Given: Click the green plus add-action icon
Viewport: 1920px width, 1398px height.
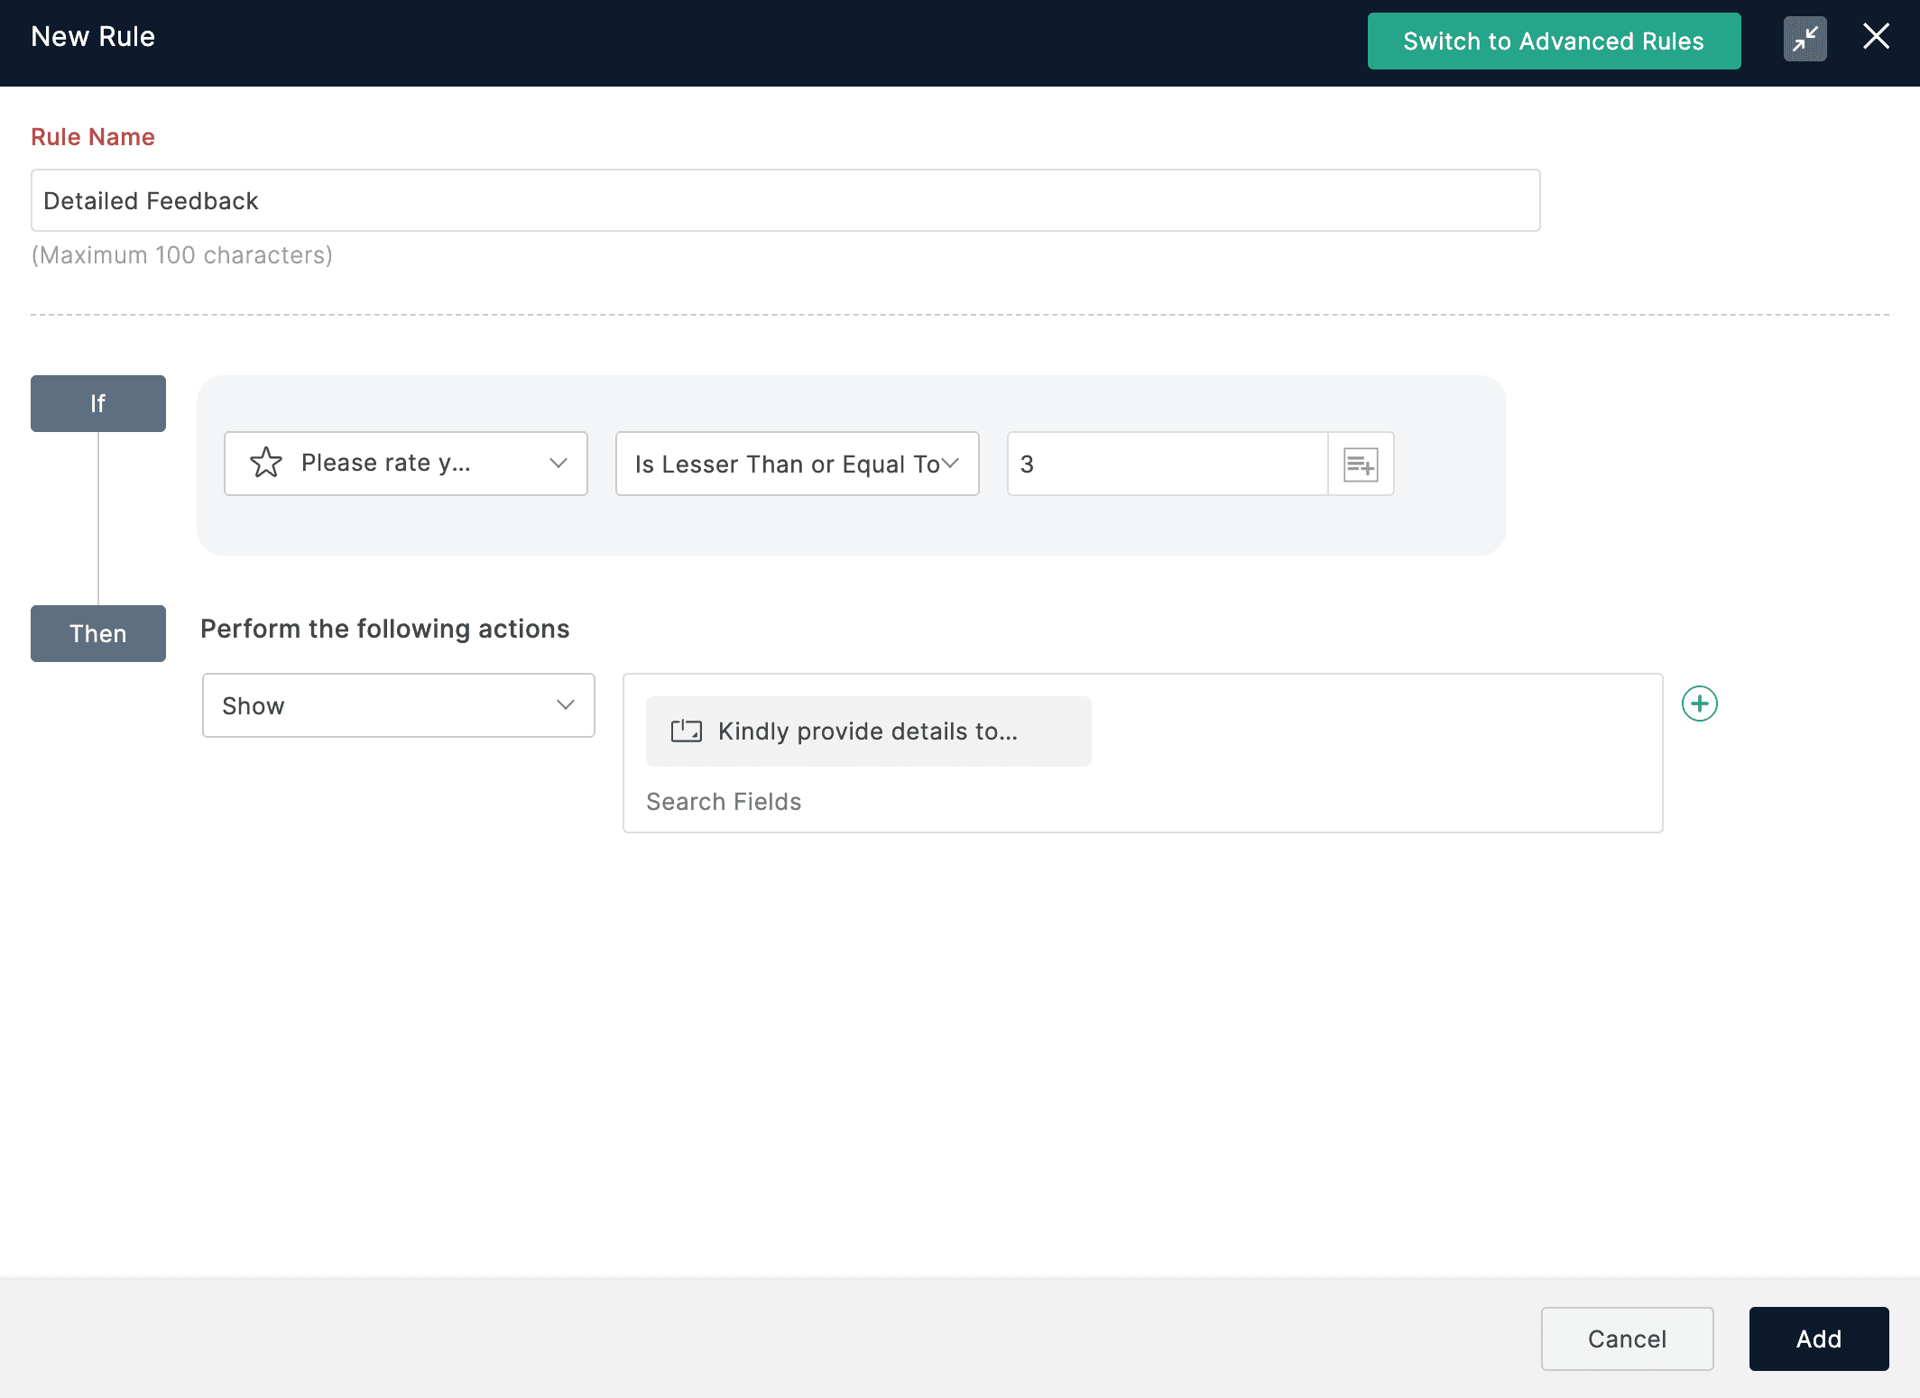Looking at the screenshot, I should (x=1699, y=704).
